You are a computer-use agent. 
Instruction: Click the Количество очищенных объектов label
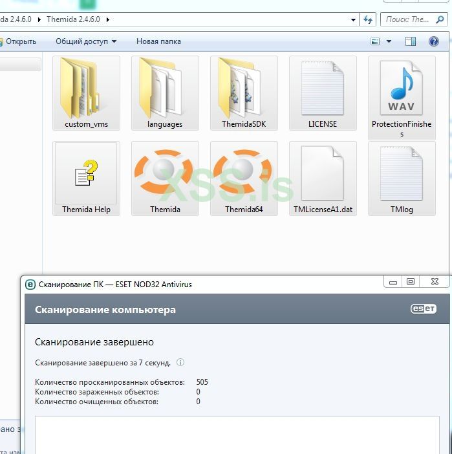97,402
